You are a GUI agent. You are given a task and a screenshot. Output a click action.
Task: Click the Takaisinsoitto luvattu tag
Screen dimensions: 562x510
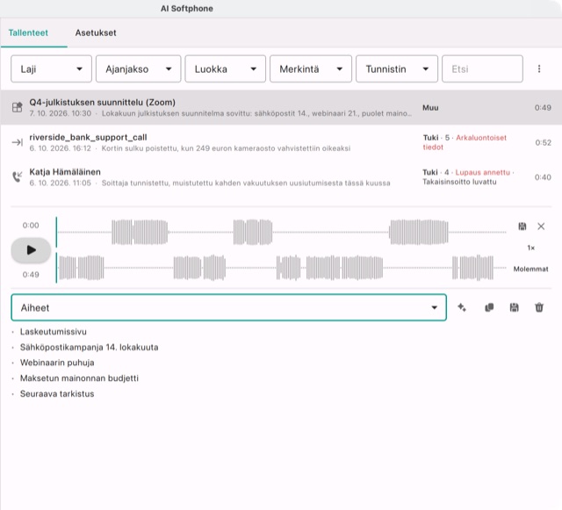459,182
